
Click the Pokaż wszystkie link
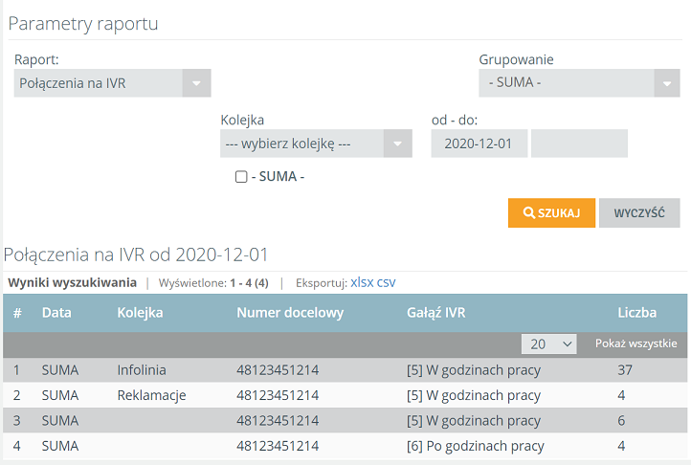coord(635,343)
